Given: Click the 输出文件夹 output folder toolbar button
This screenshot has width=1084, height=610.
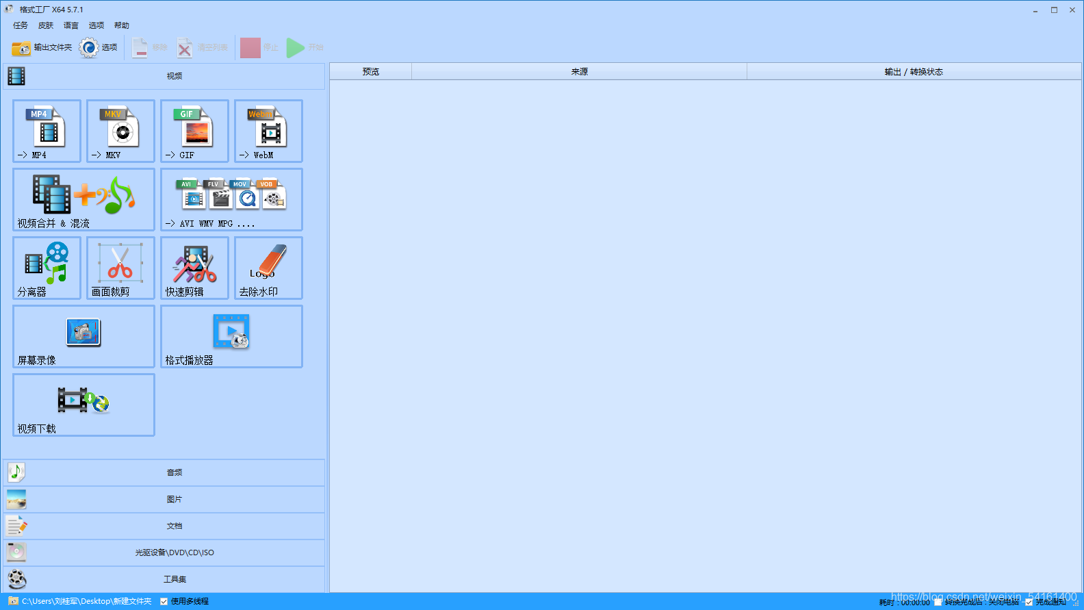Looking at the screenshot, I should 42,48.
